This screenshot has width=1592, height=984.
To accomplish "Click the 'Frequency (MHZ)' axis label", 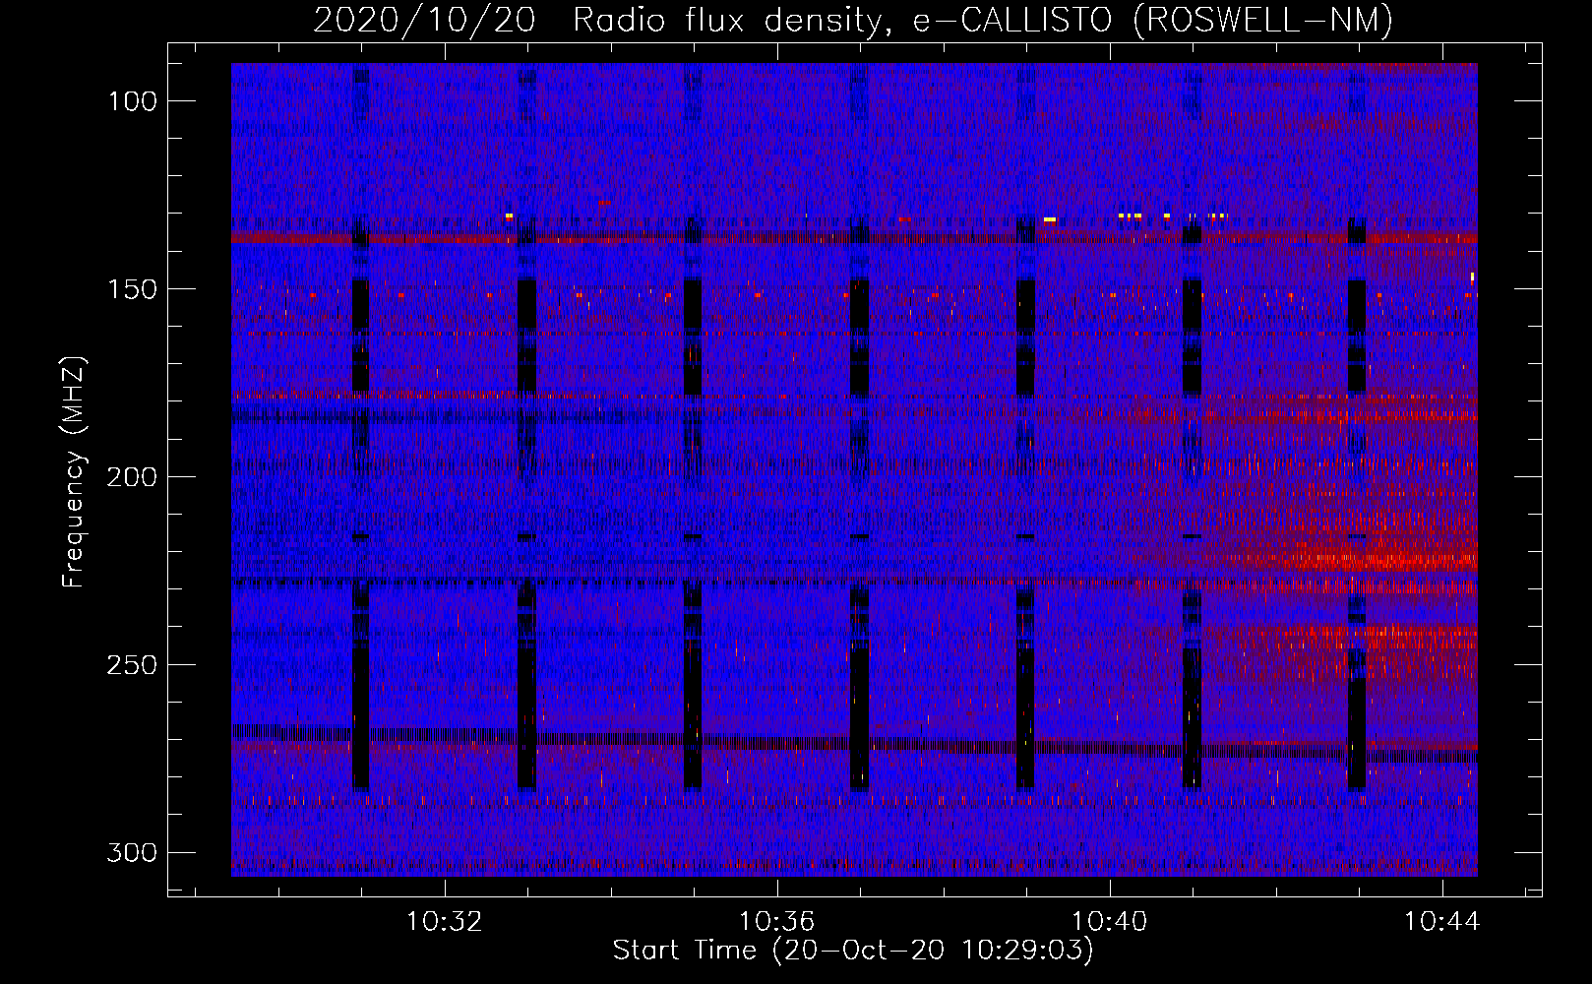I will (x=74, y=471).
